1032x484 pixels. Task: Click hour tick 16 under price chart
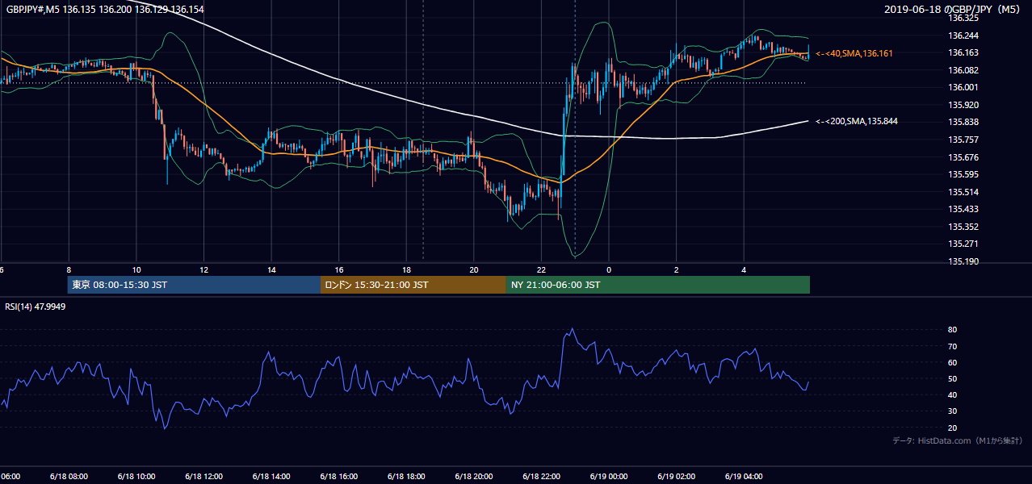pyautogui.click(x=339, y=270)
